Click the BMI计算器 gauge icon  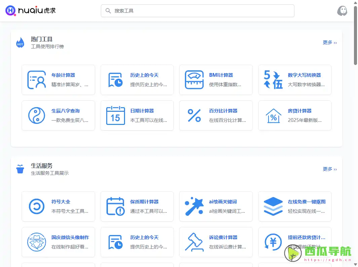194,80
